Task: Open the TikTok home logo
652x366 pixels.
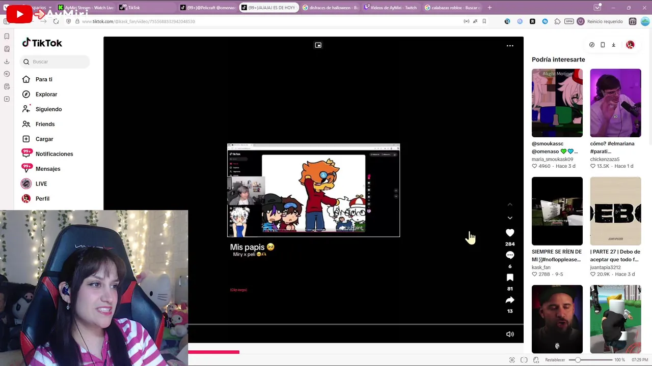Action: (x=42, y=43)
